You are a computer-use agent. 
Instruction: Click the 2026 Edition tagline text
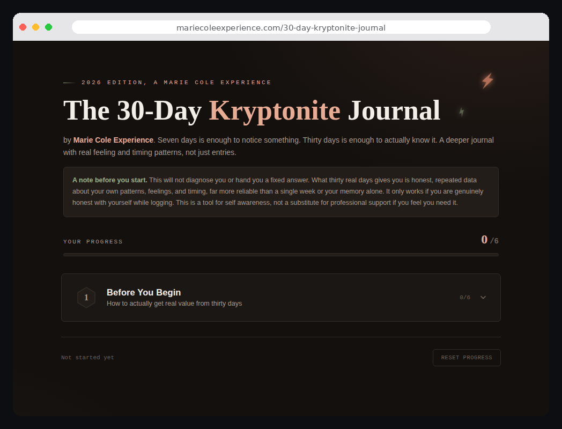pos(176,83)
